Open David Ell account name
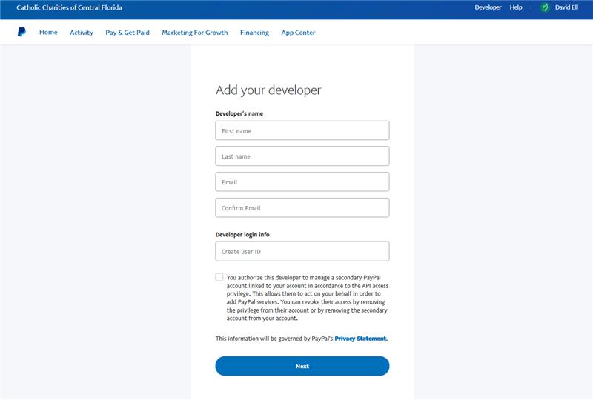 coord(566,7)
